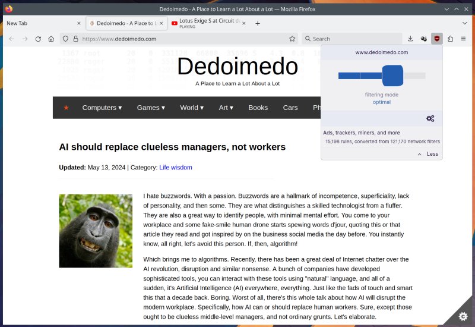Open the Extensions puzzle-piece menu

point(451,39)
